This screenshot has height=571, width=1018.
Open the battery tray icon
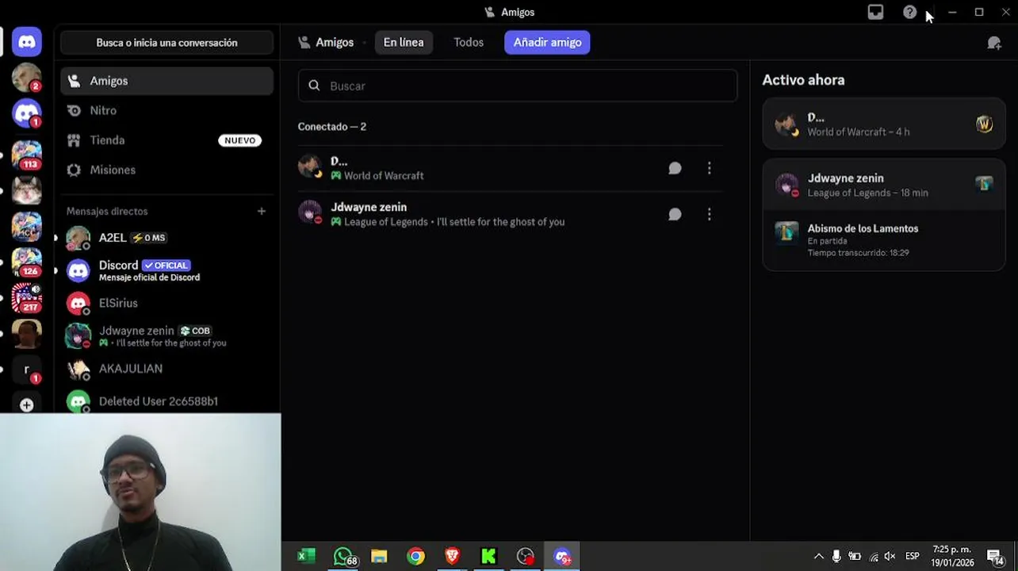(x=855, y=557)
